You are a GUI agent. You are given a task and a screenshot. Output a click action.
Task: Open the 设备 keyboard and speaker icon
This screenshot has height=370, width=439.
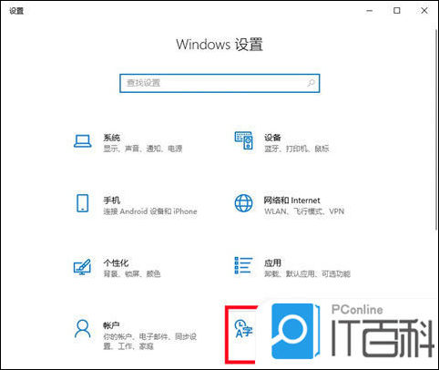(243, 140)
